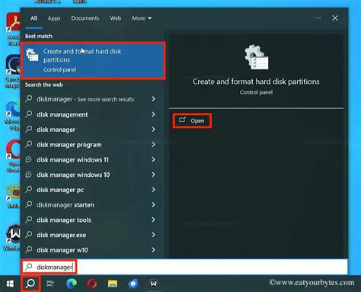
Task: Expand chevron beside disk manager w10
Action: 153,249
